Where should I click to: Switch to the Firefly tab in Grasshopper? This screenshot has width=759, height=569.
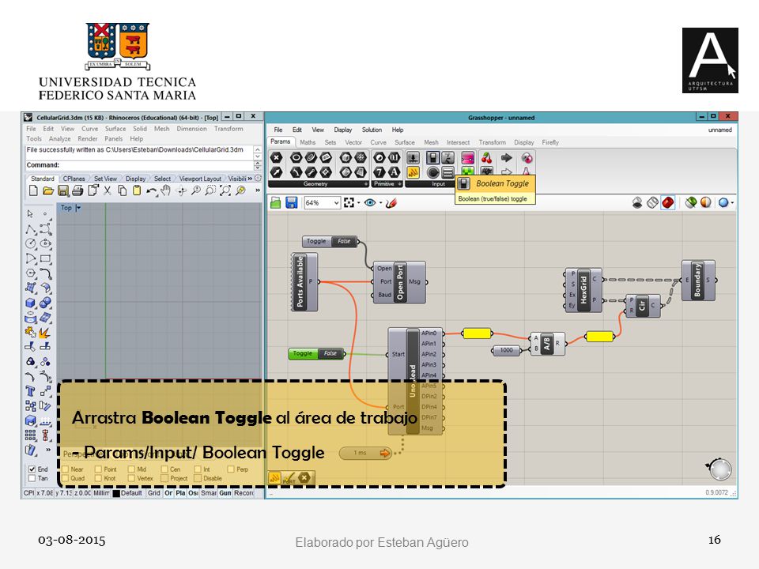[x=550, y=142]
